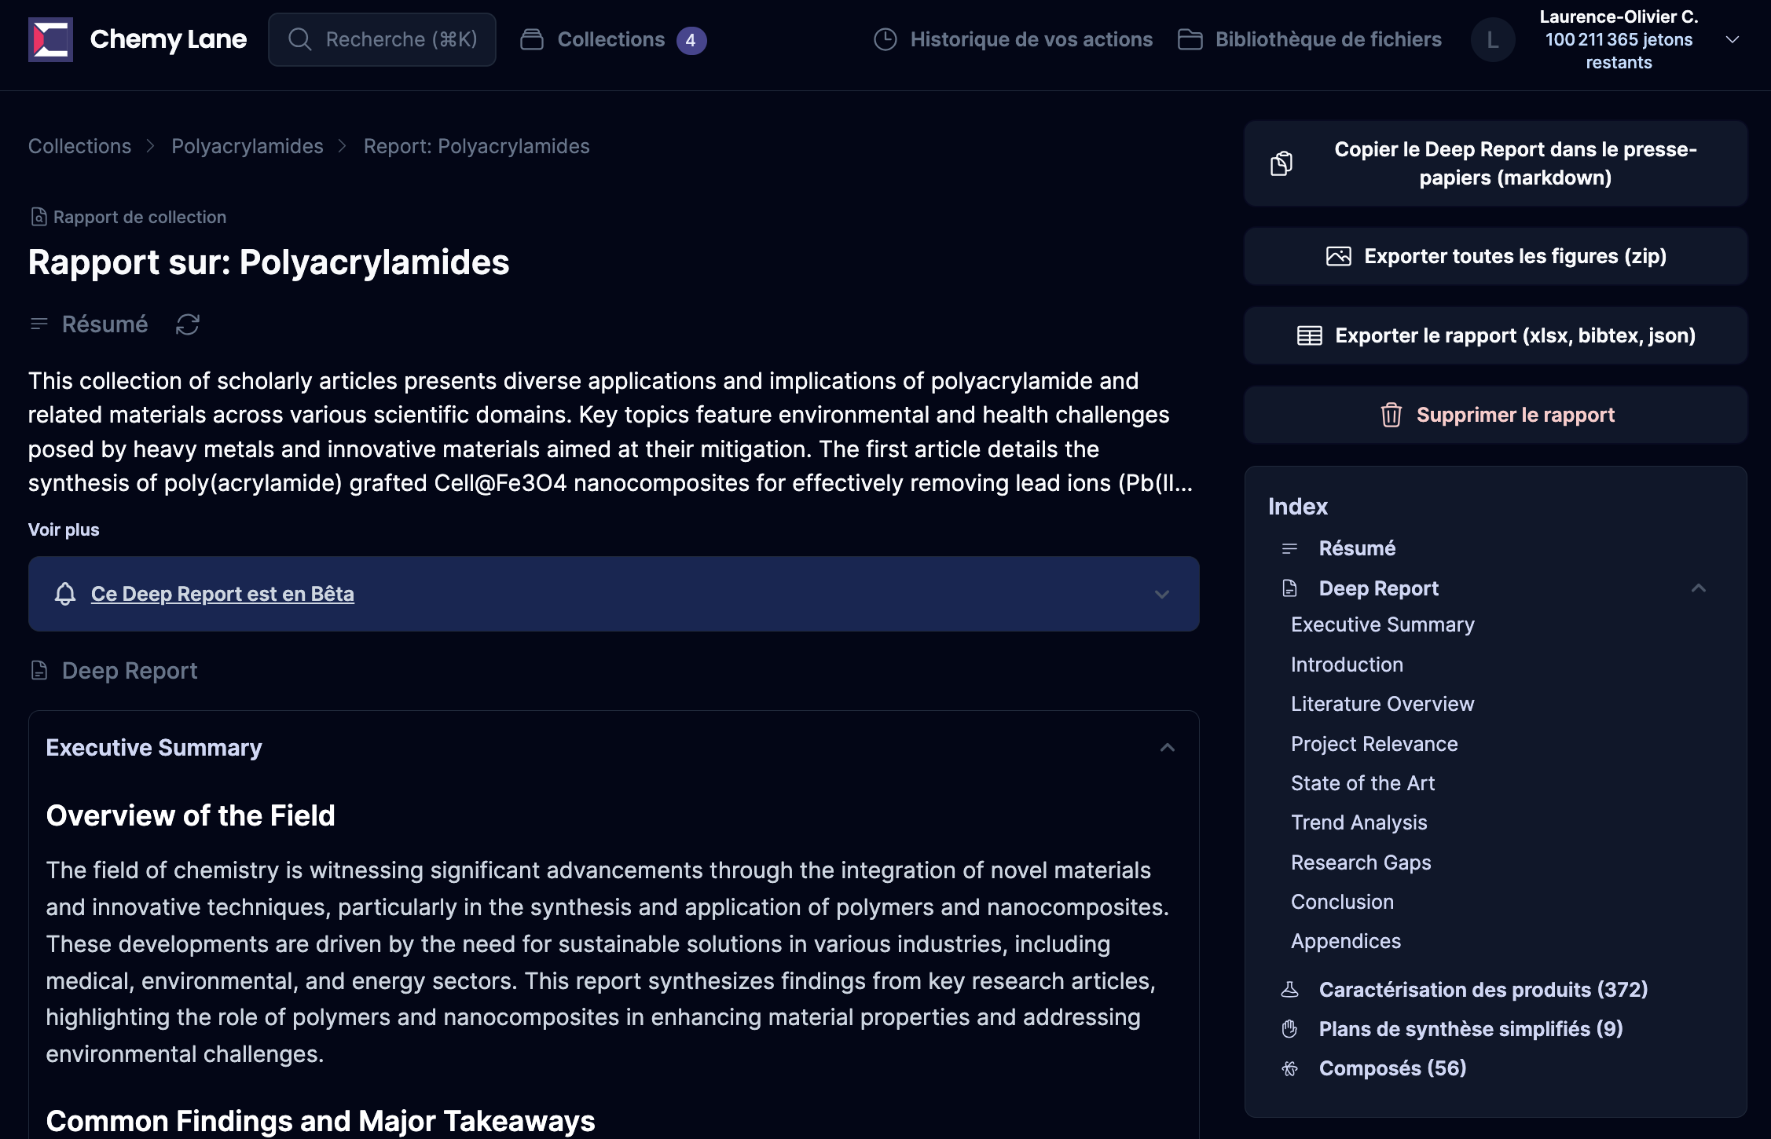Click the user avatar with the letter L
The height and width of the screenshot is (1139, 1771).
(x=1492, y=39)
